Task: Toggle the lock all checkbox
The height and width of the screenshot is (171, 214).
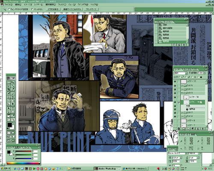Action: click(198, 77)
